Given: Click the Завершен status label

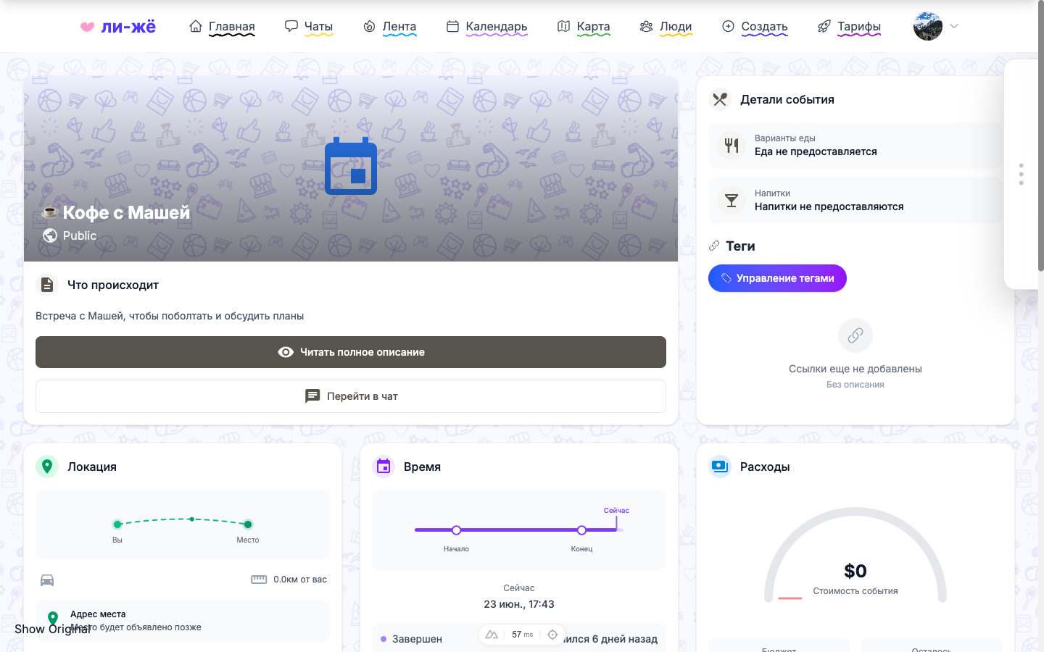Looking at the screenshot, I should pos(417,639).
